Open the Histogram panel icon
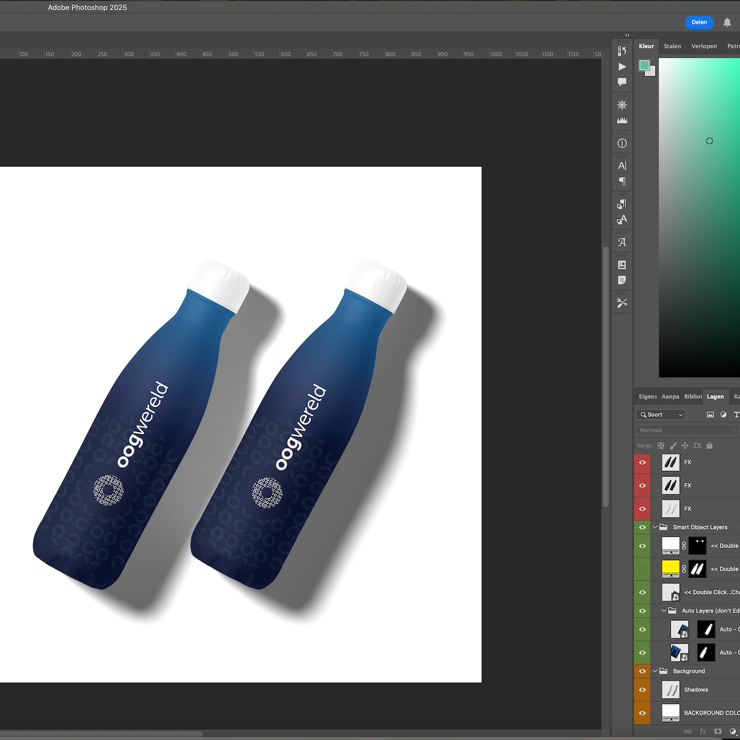Viewport: 740px width, 740px height. [x=622, y=120]
